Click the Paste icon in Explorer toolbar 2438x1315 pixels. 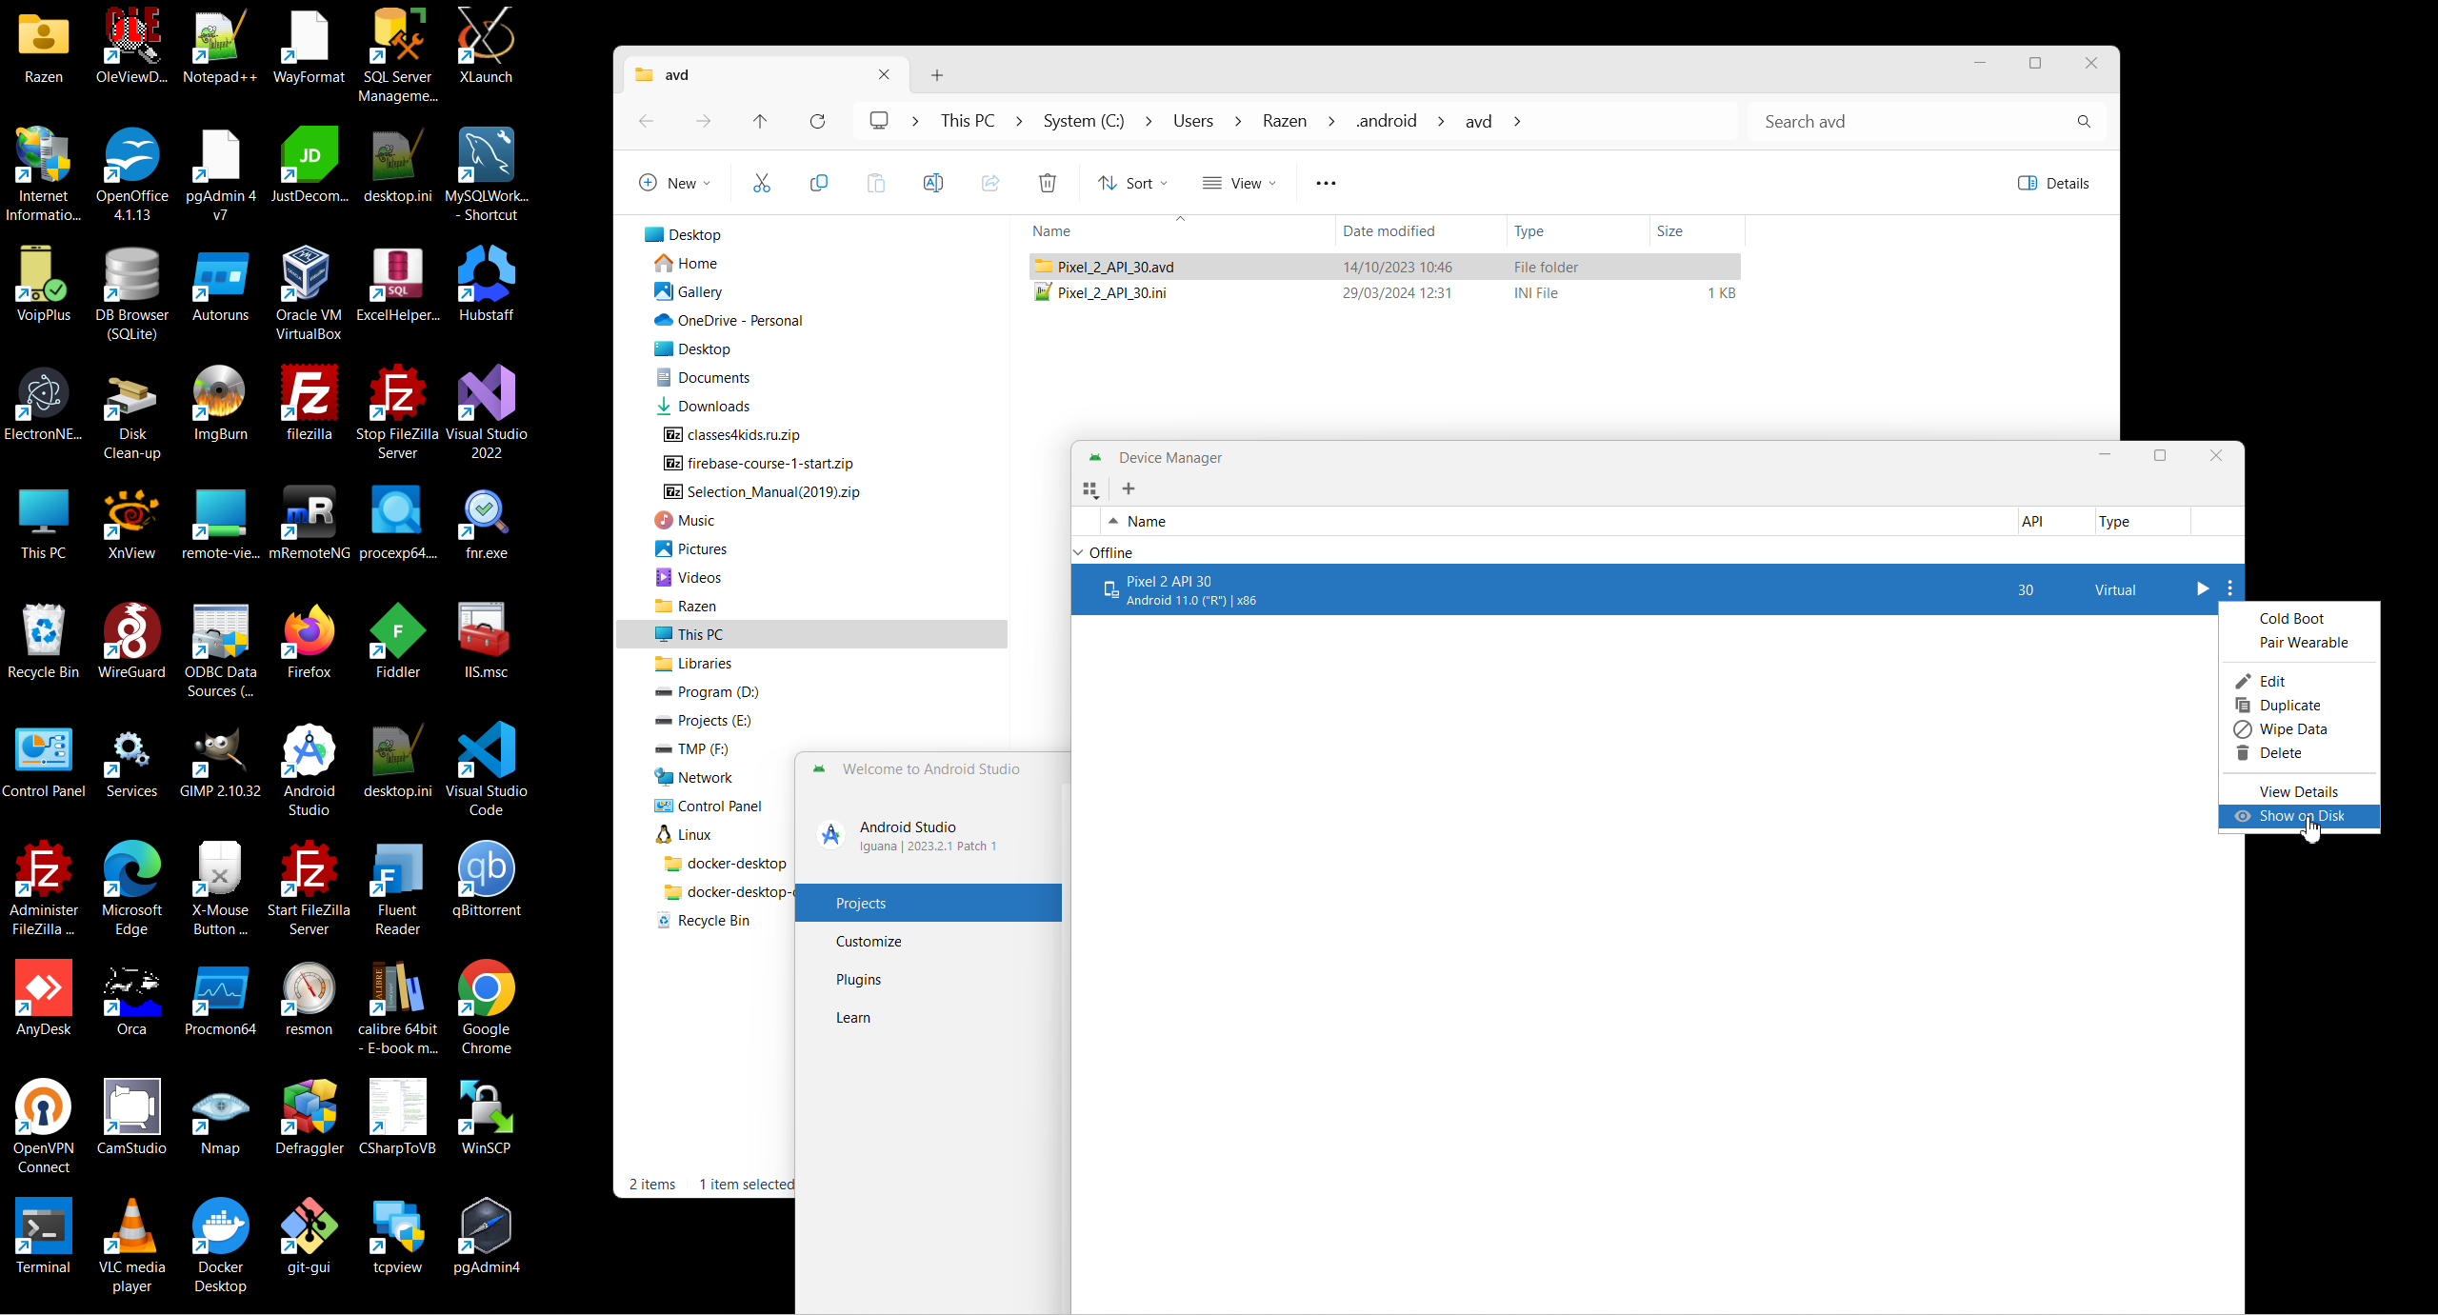(875, 182)
